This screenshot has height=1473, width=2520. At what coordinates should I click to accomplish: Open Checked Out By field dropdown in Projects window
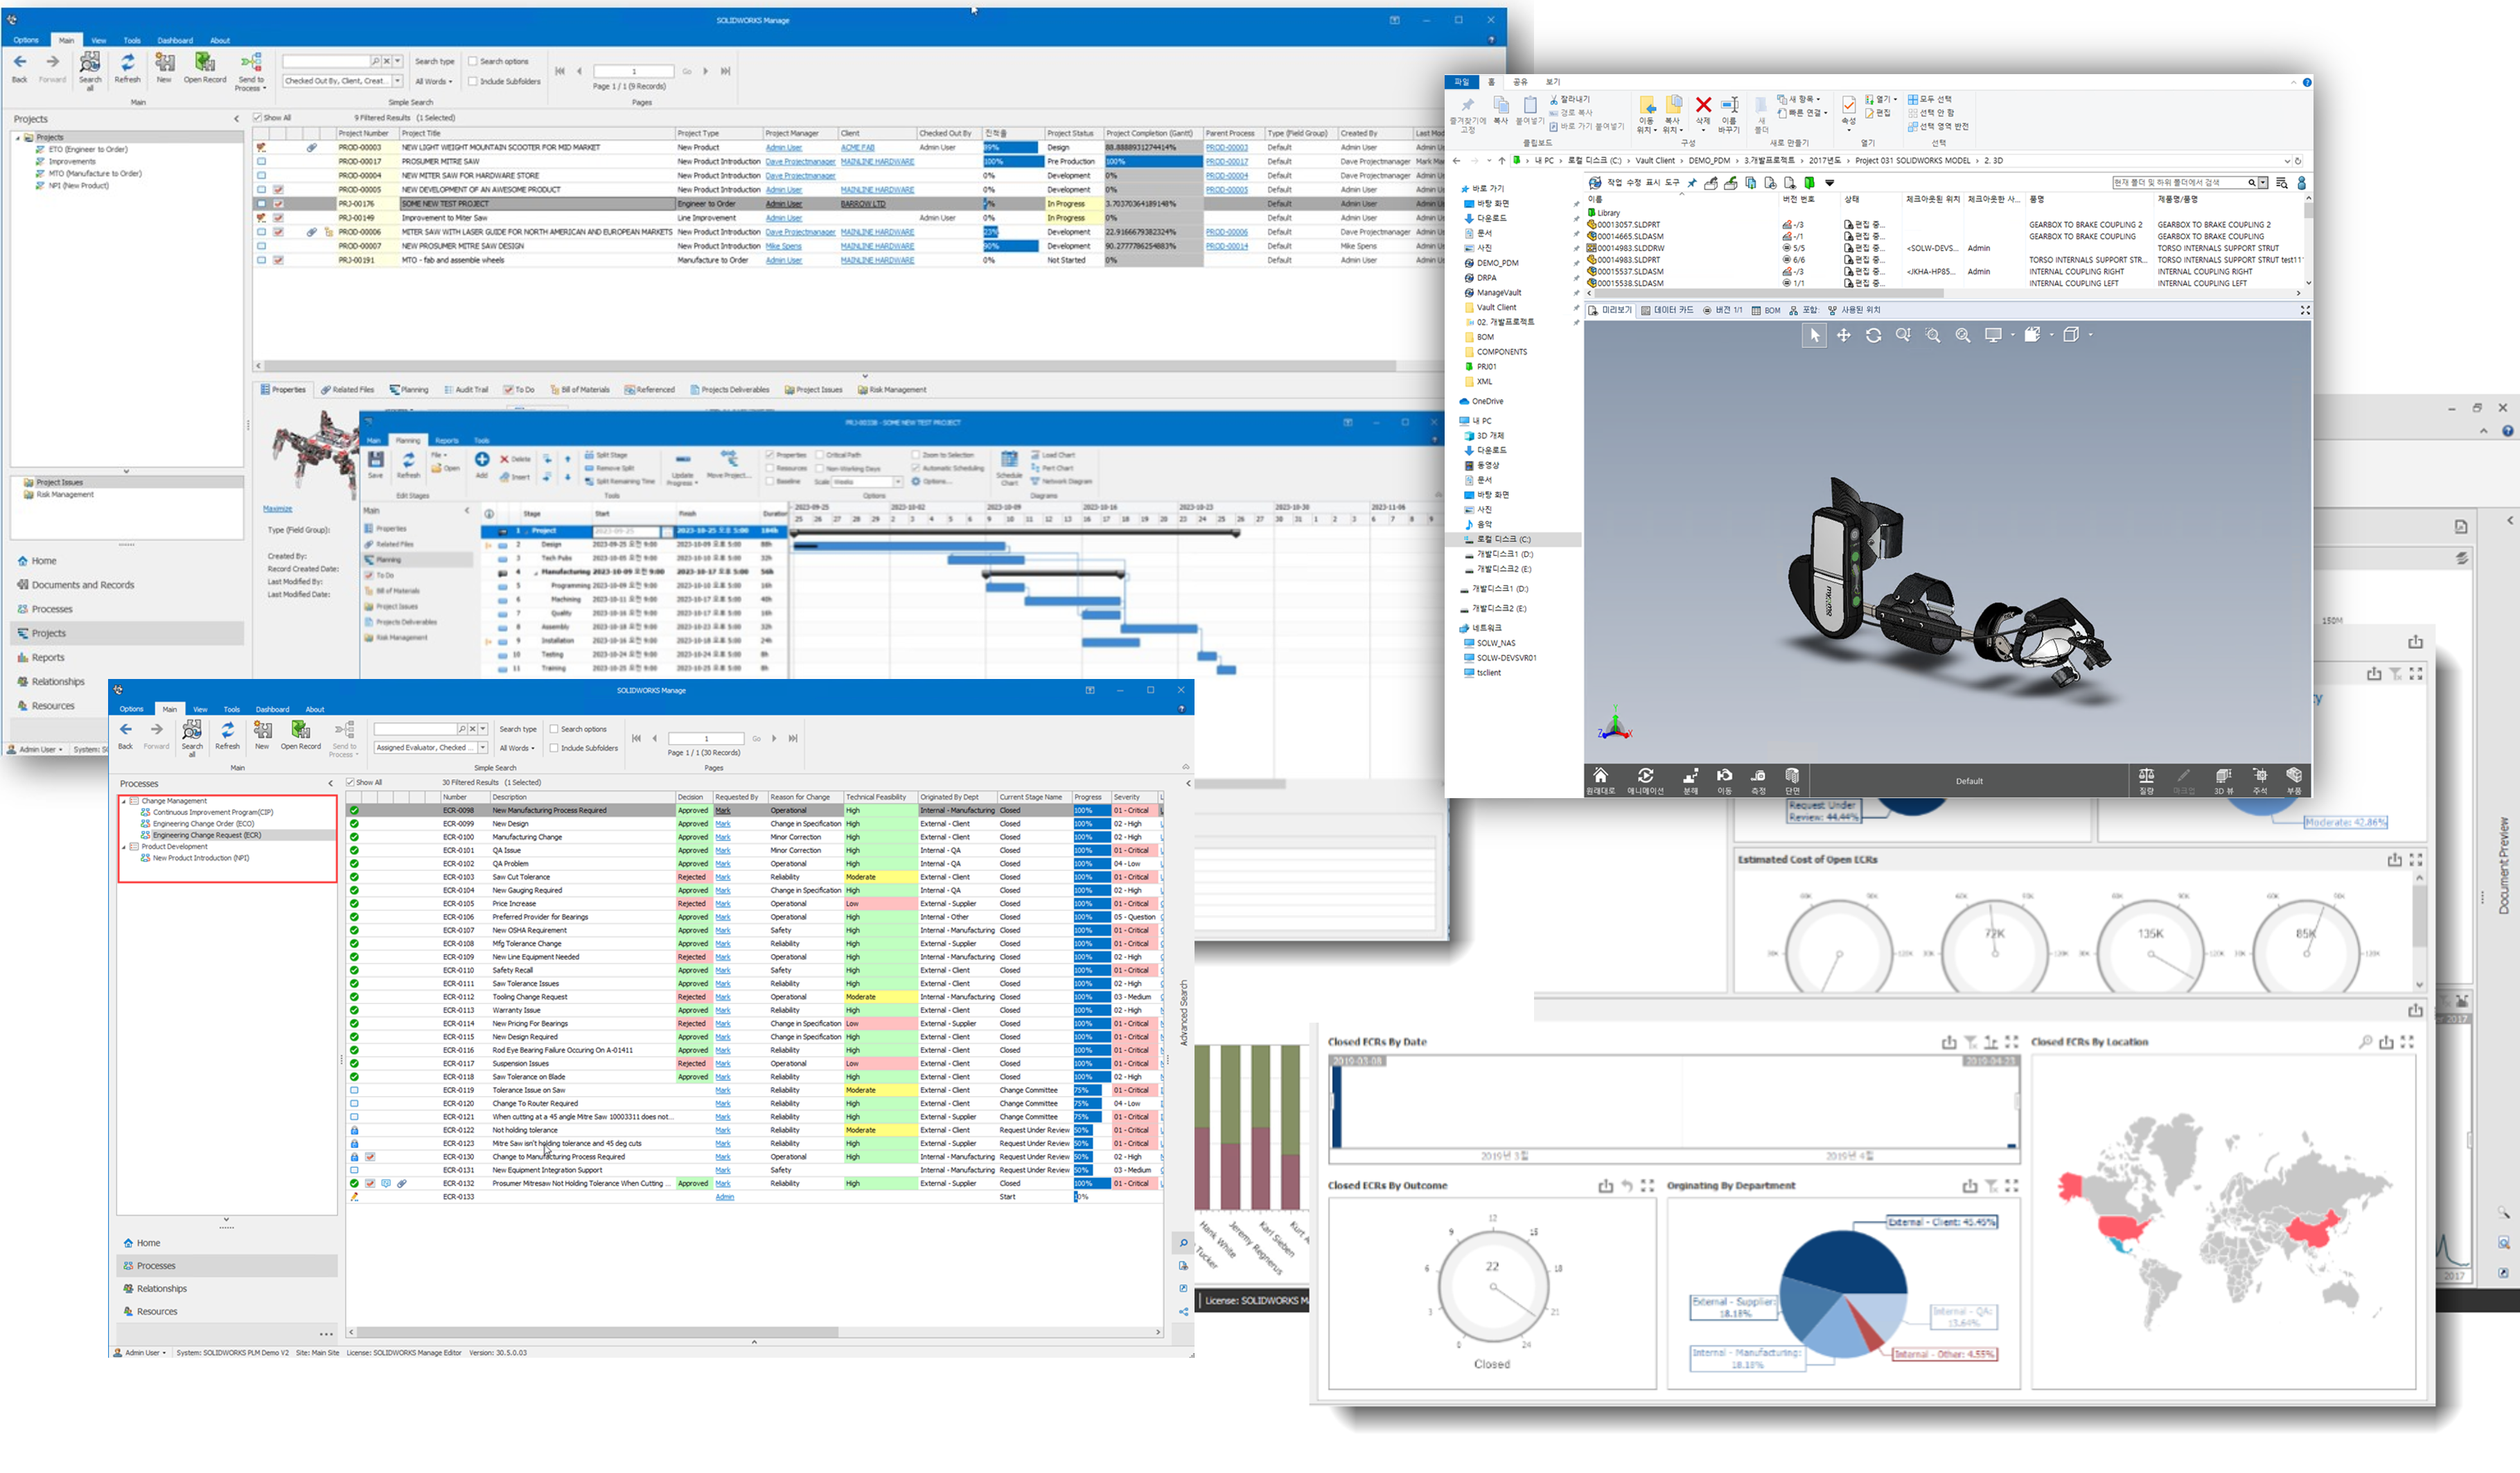coord(397,81)
